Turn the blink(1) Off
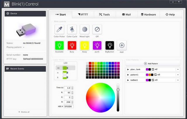 (x=97, y=30)
